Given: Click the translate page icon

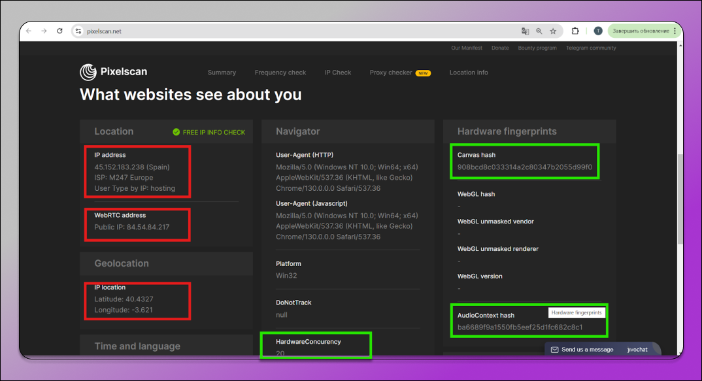Looking at the screenshot, I should click(x=524, y=31).
